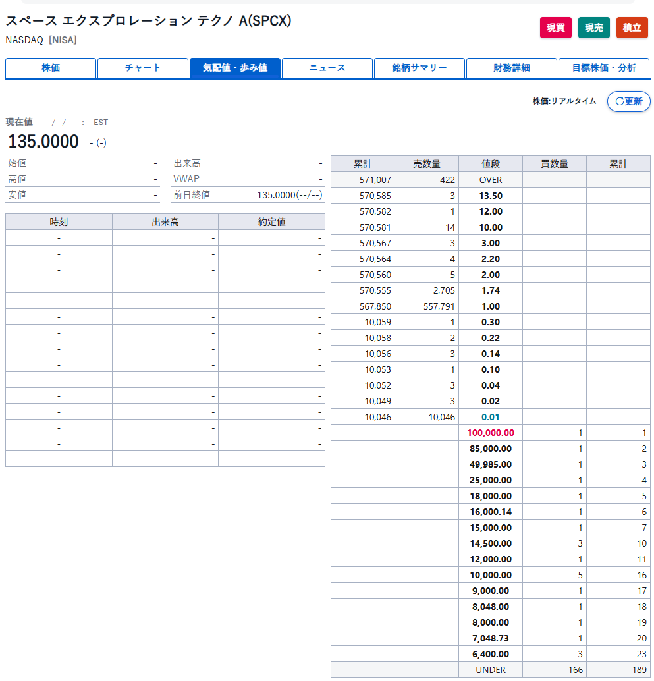
Task: Click the ask price 1.00
Action: (x=491, y=307)
